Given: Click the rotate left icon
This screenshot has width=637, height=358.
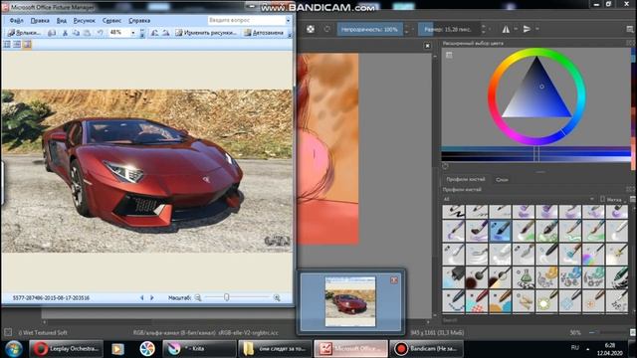Looking at the screenshot, I should [x=155, y=33].
